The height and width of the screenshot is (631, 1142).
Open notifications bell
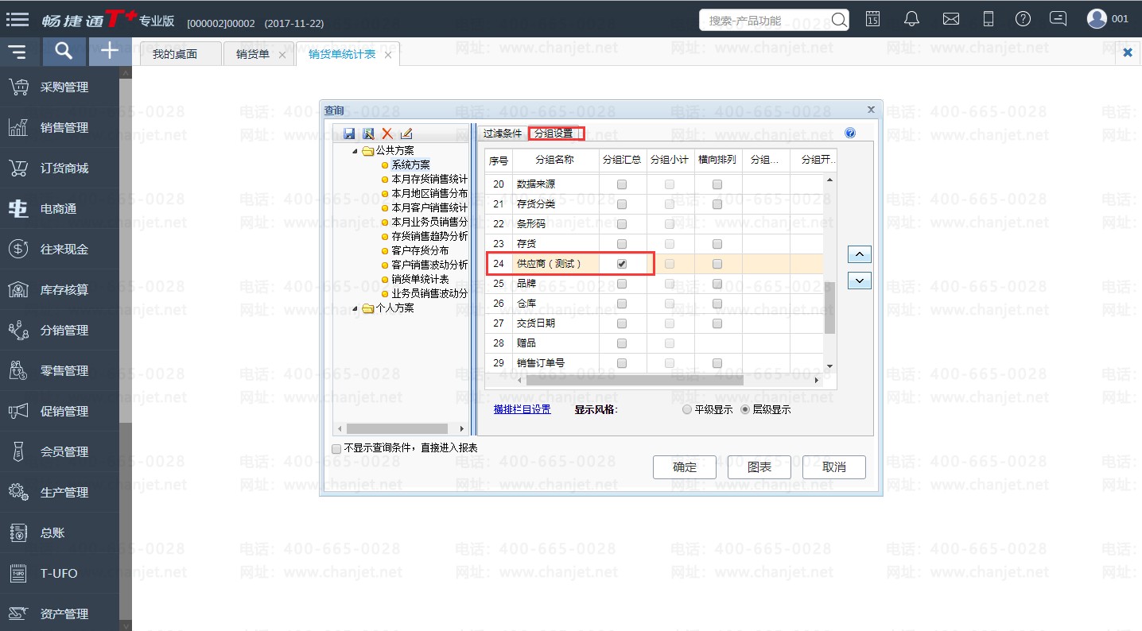[x=911, y=19]
